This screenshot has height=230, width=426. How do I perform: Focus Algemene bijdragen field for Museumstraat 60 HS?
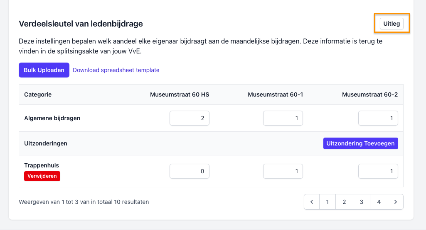coord(190,118)
